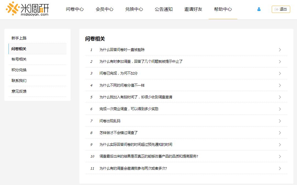Open question 为什么有的调查会邀请我参与两次或者多次

(x=133, y=168)
